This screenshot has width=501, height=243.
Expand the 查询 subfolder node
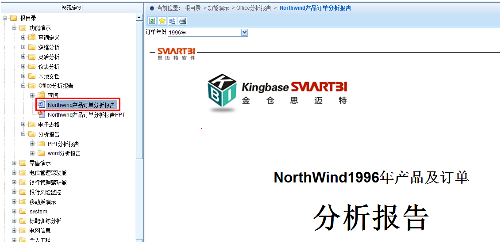pos(32,95)
